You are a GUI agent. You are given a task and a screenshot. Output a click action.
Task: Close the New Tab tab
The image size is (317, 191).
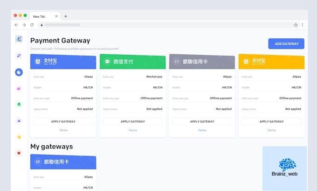coord(56,16)
